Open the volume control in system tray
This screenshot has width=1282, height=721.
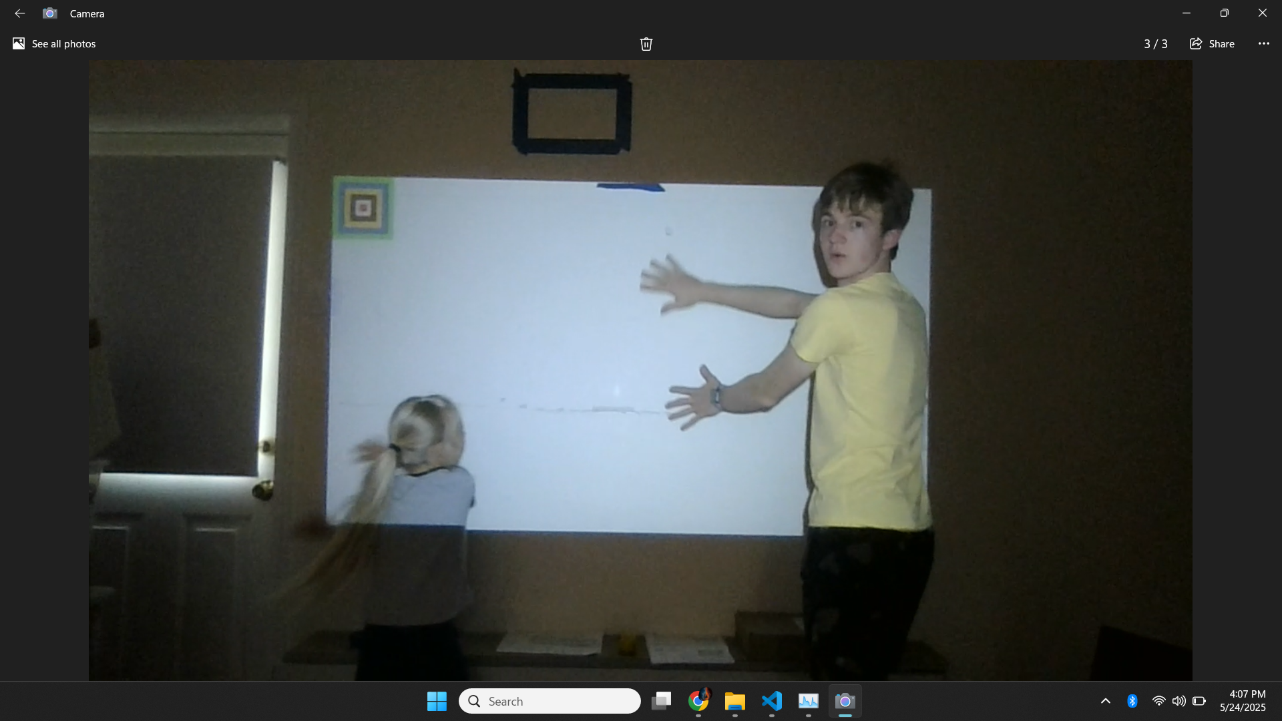1179,701
